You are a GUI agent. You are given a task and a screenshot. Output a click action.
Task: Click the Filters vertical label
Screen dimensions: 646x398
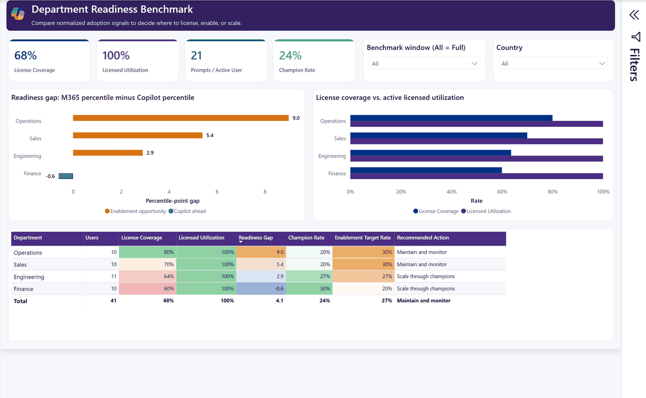click(635, 65)
